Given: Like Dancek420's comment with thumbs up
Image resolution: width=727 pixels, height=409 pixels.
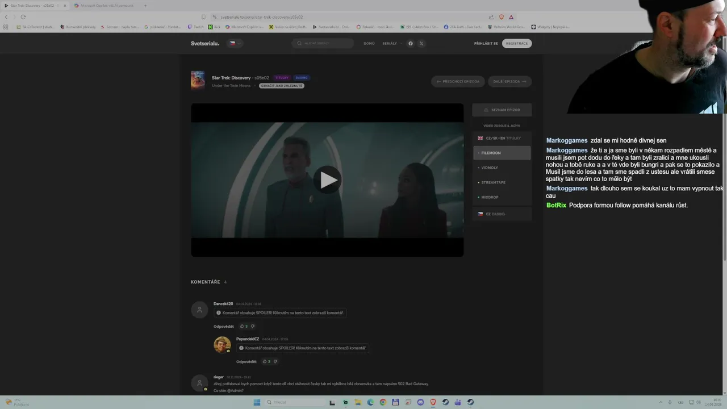Looking at the screenshot, I should pos(242,326).
